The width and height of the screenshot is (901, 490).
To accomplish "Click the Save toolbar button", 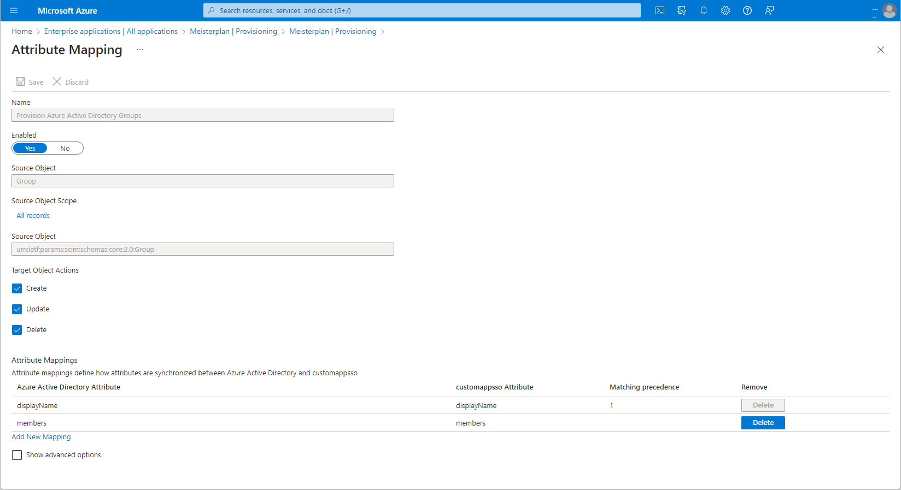I will 30,82.
